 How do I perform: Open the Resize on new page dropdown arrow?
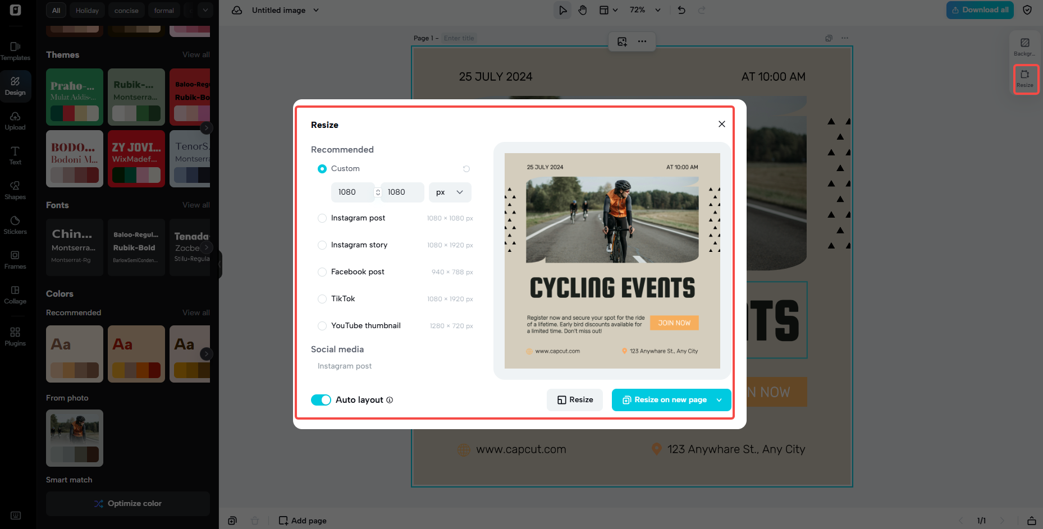coord(719,400)
